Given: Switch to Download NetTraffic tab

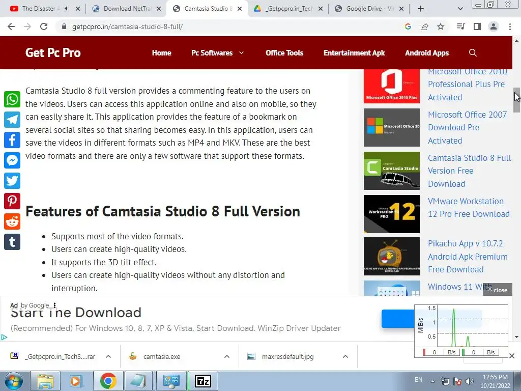Looking at the screenshot, I should [x=128, y=9].
